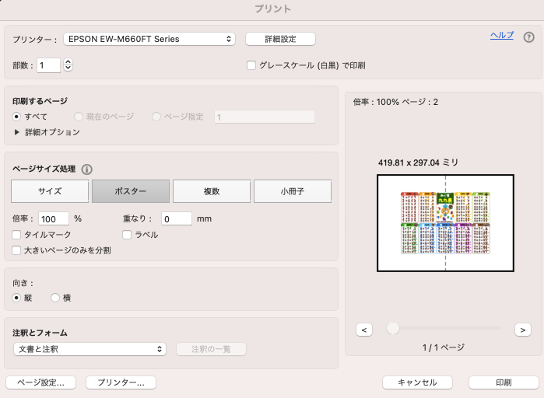This screenshot has width=544, height=398.
Task: Click the 倍率 percentage input field
Action: 54,219
